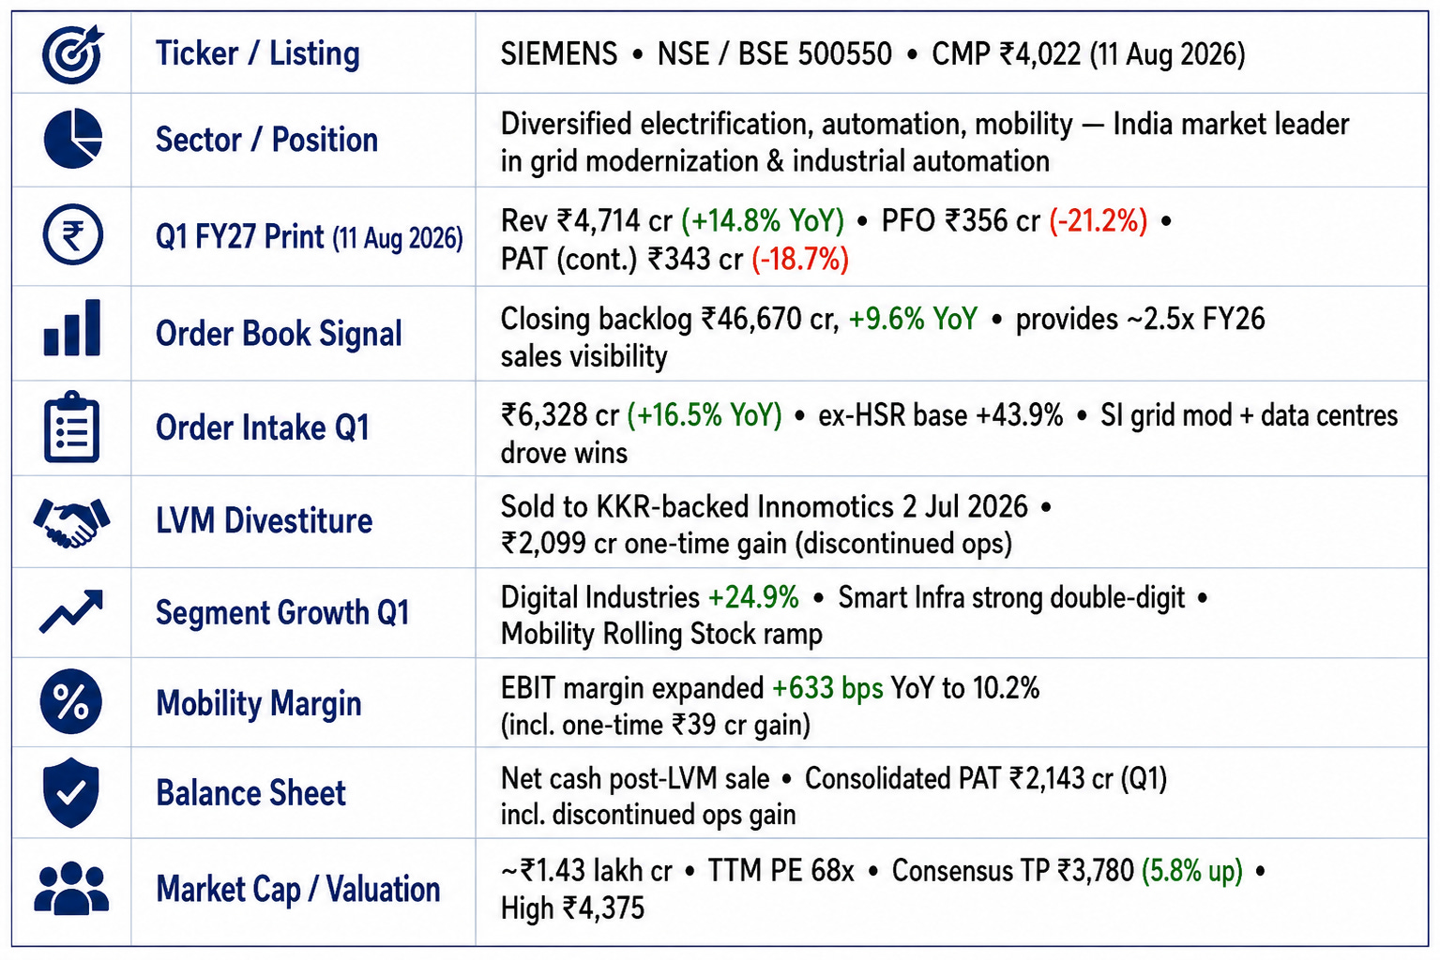Viewport: 1440px width, 960px height.
Task: Click the LVM Divestiture label
Action: 264,520
